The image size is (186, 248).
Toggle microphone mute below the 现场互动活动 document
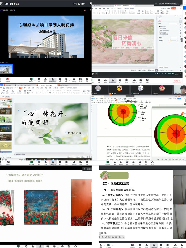point(101,246)
